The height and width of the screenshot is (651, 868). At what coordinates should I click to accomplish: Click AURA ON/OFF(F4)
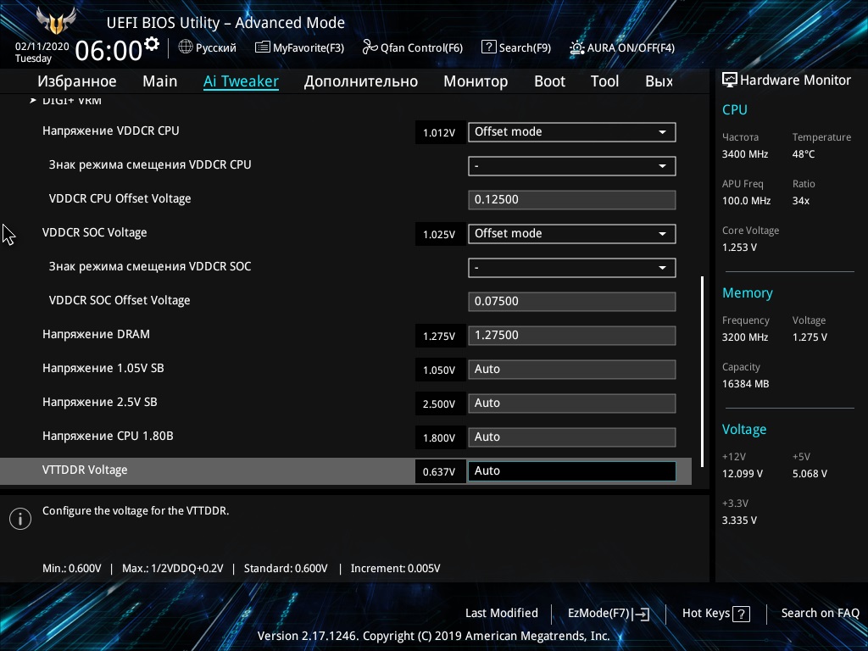coord(631,48)
